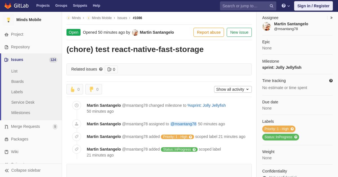The width and height of the screenshot is (338, 177).
Task: Click the user icon of assigned event
Action: coord(77,124)
